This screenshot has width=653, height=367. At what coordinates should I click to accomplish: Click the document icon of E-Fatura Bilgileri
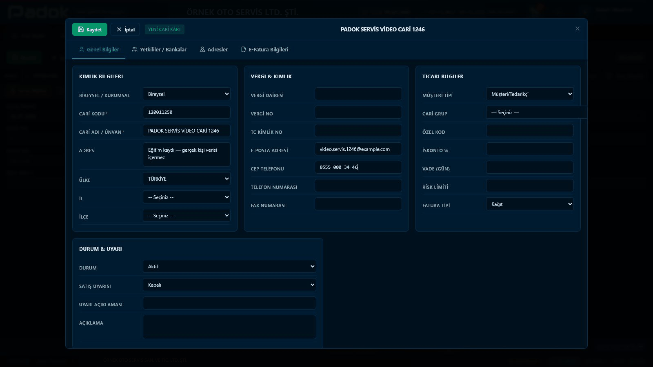244,49
